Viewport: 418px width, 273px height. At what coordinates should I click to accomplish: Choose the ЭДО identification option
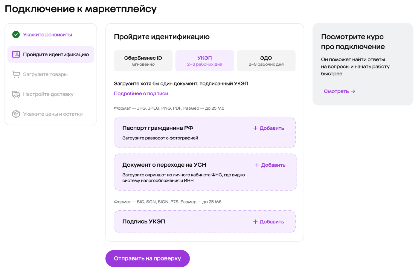pyautogui.click(x=266, y=61)
